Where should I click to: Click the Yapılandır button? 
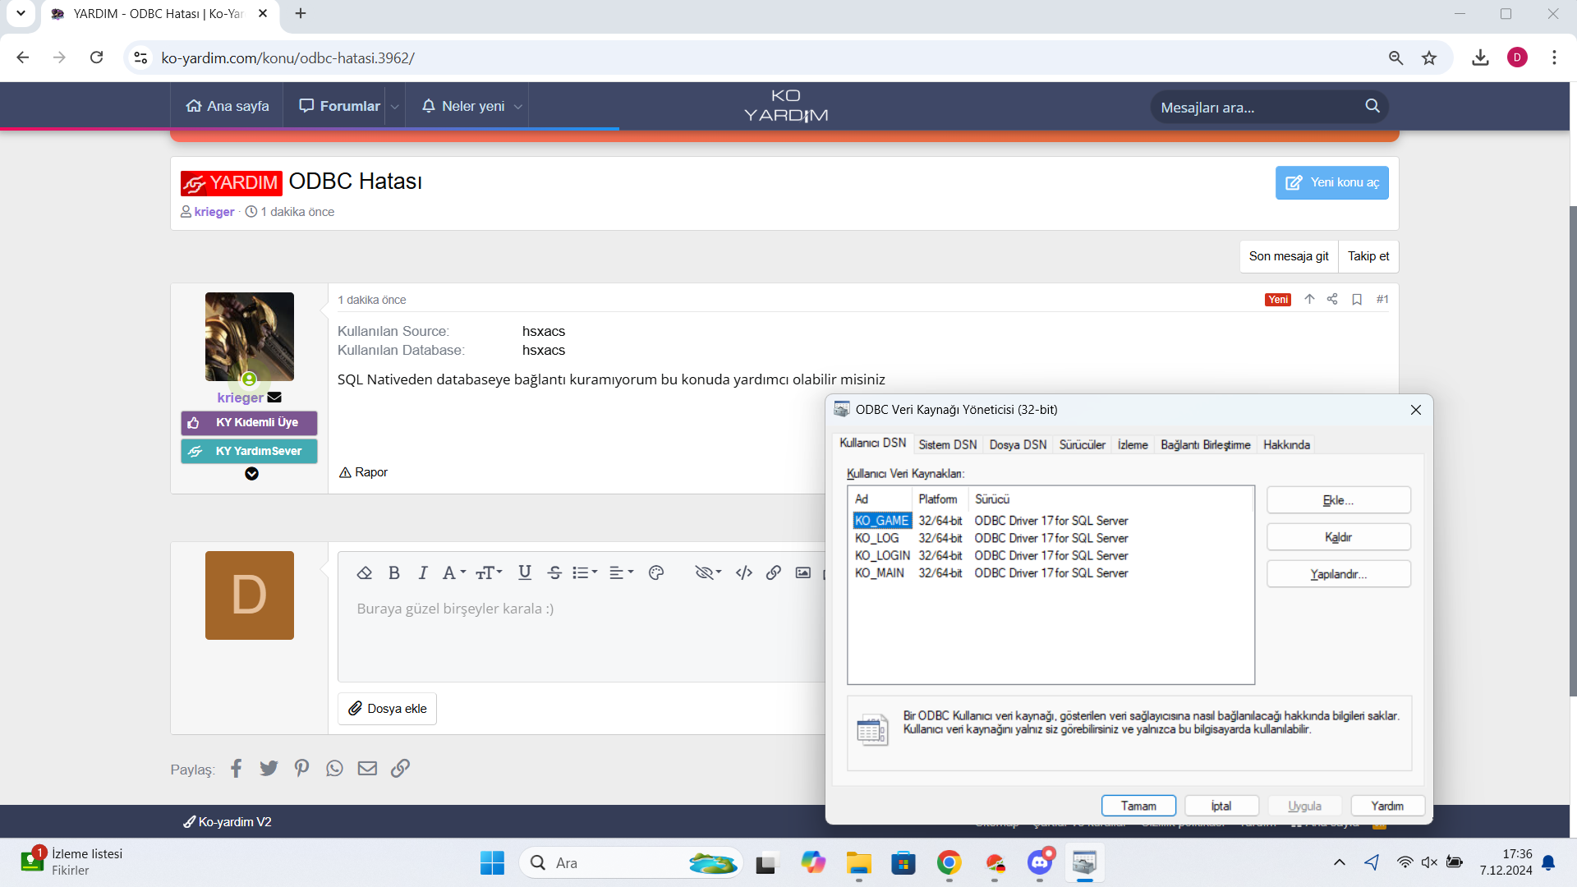(x=1339, y=574)
